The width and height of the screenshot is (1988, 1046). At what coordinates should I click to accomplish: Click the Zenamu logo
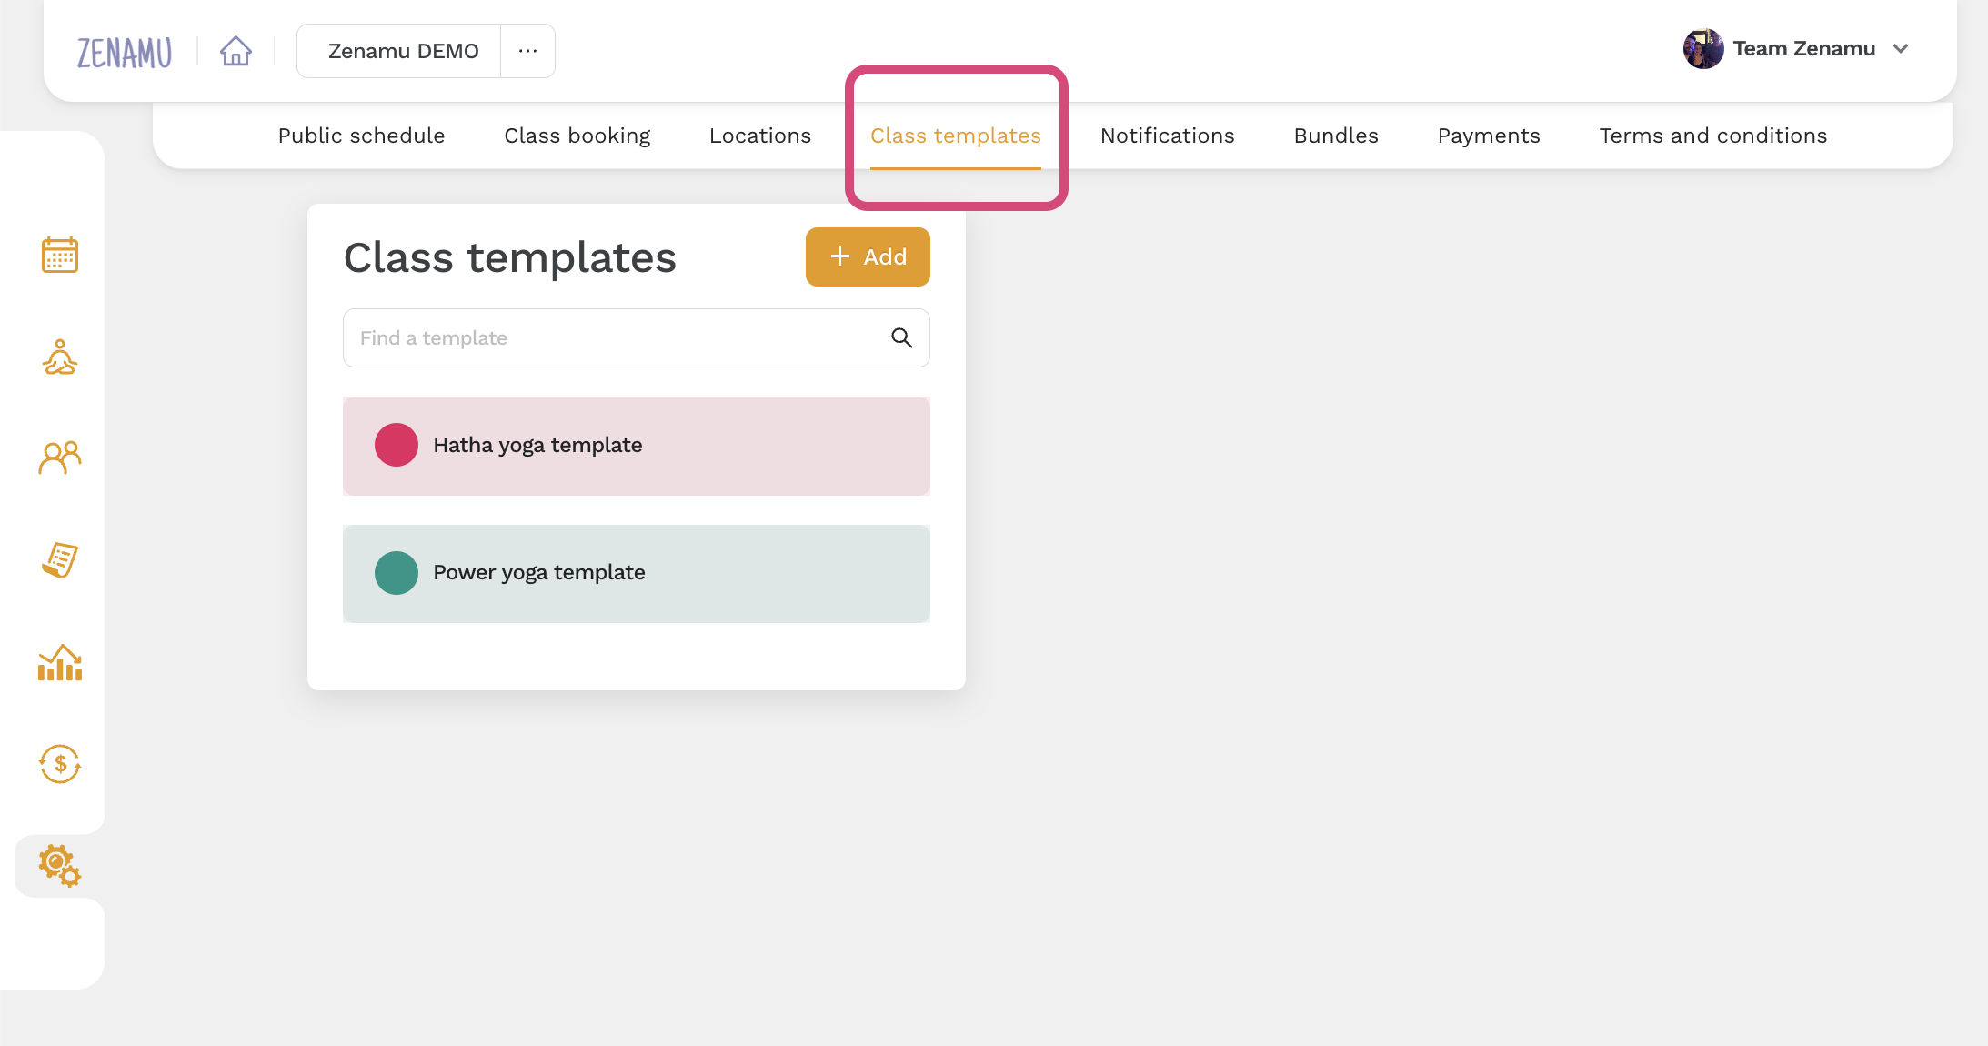coord(125,53)
